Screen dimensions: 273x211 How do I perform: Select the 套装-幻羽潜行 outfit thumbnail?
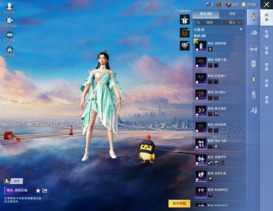pos(201,79)
